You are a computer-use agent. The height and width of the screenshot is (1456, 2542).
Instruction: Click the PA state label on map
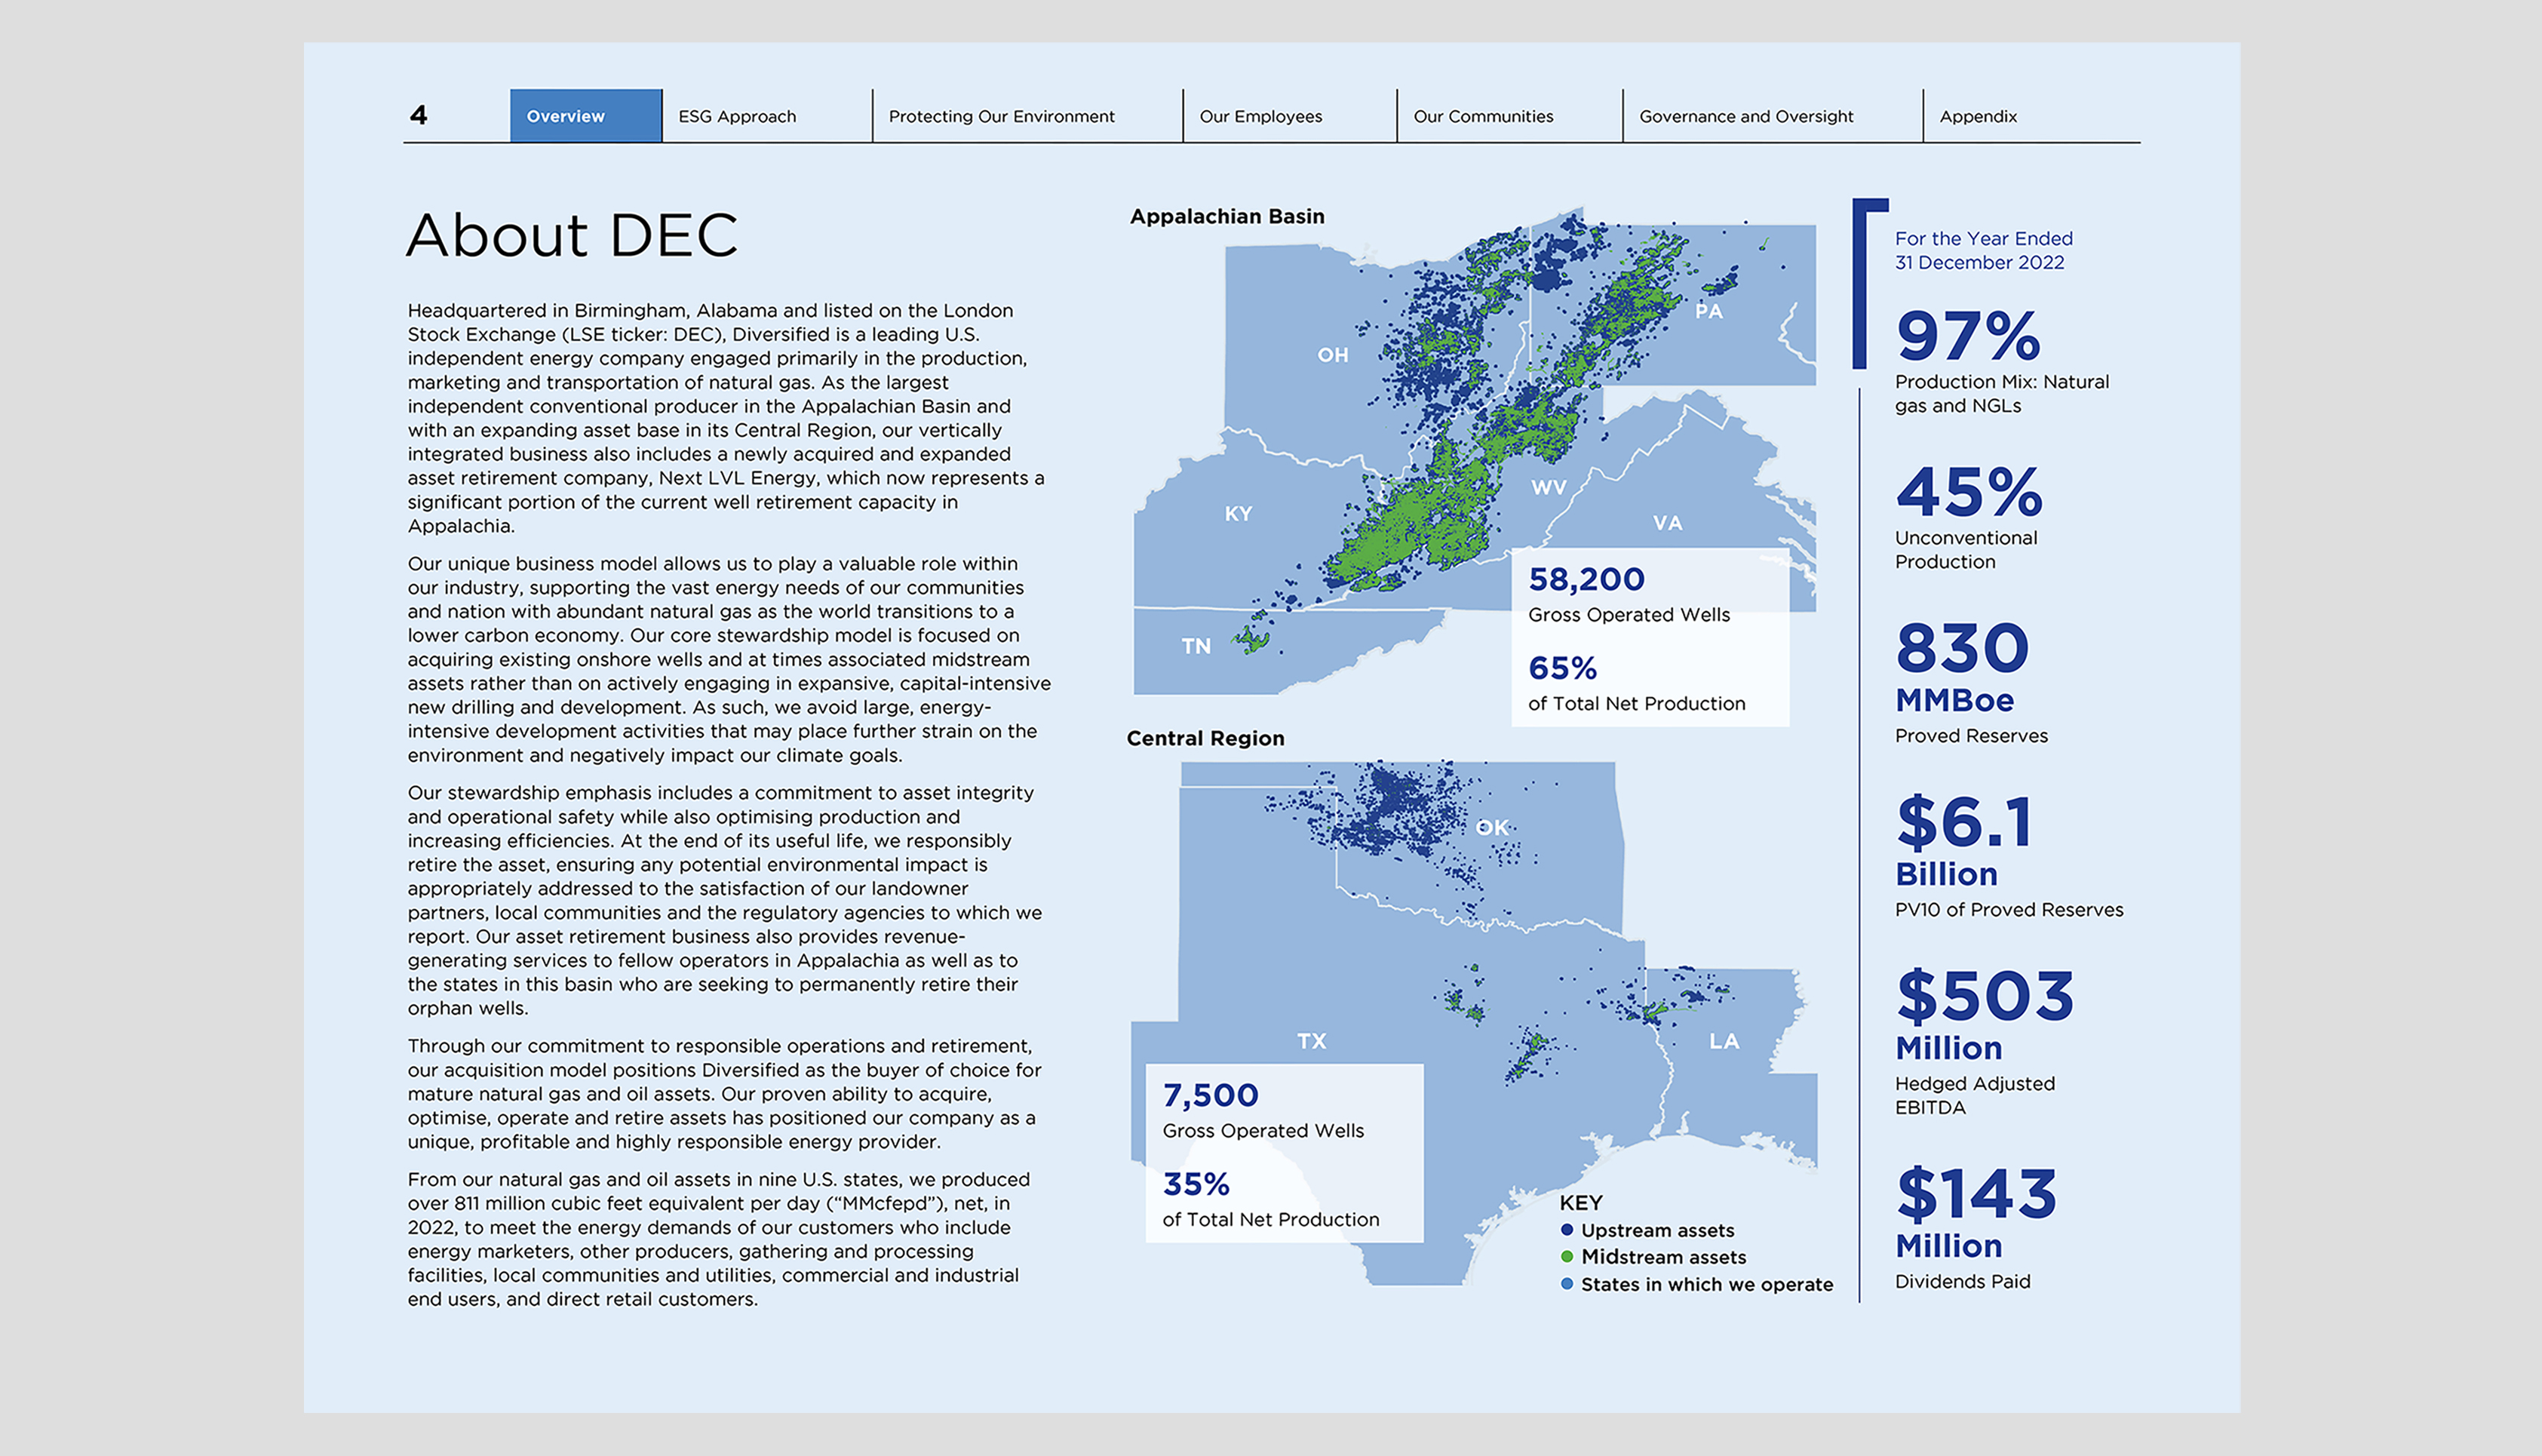click(x=1708, y=311)
